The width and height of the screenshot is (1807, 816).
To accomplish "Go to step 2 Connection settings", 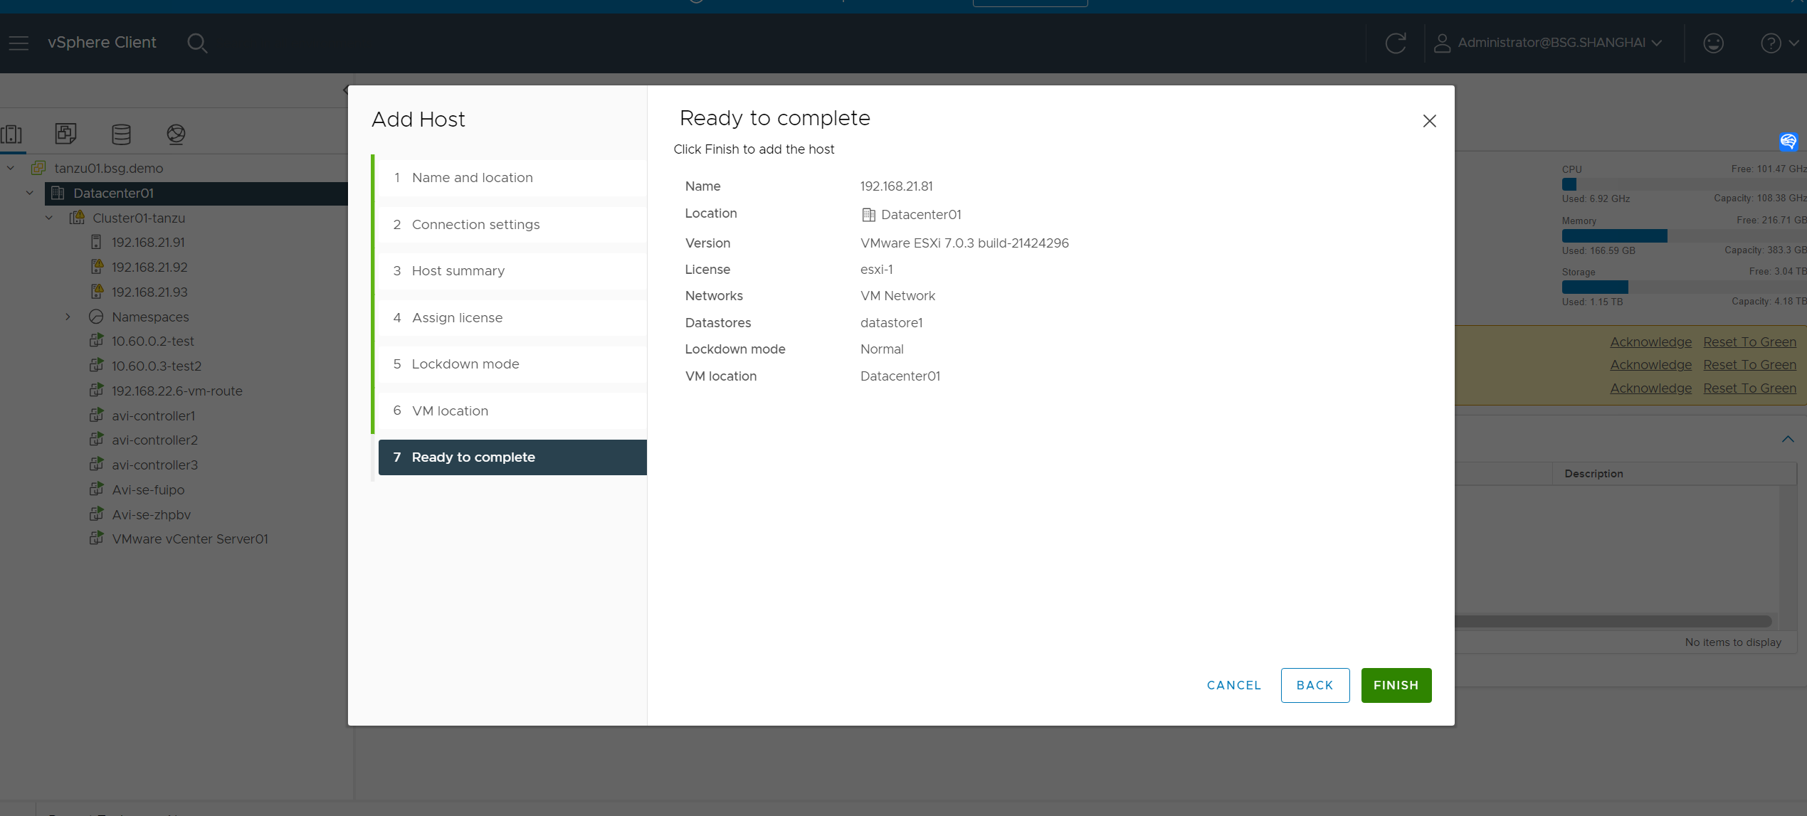I will (475, 225).
